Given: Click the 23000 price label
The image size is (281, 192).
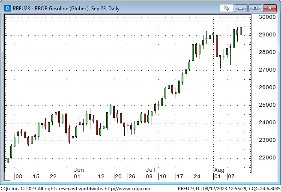Looking at the screenshot, I should click(x=267, y=140).
